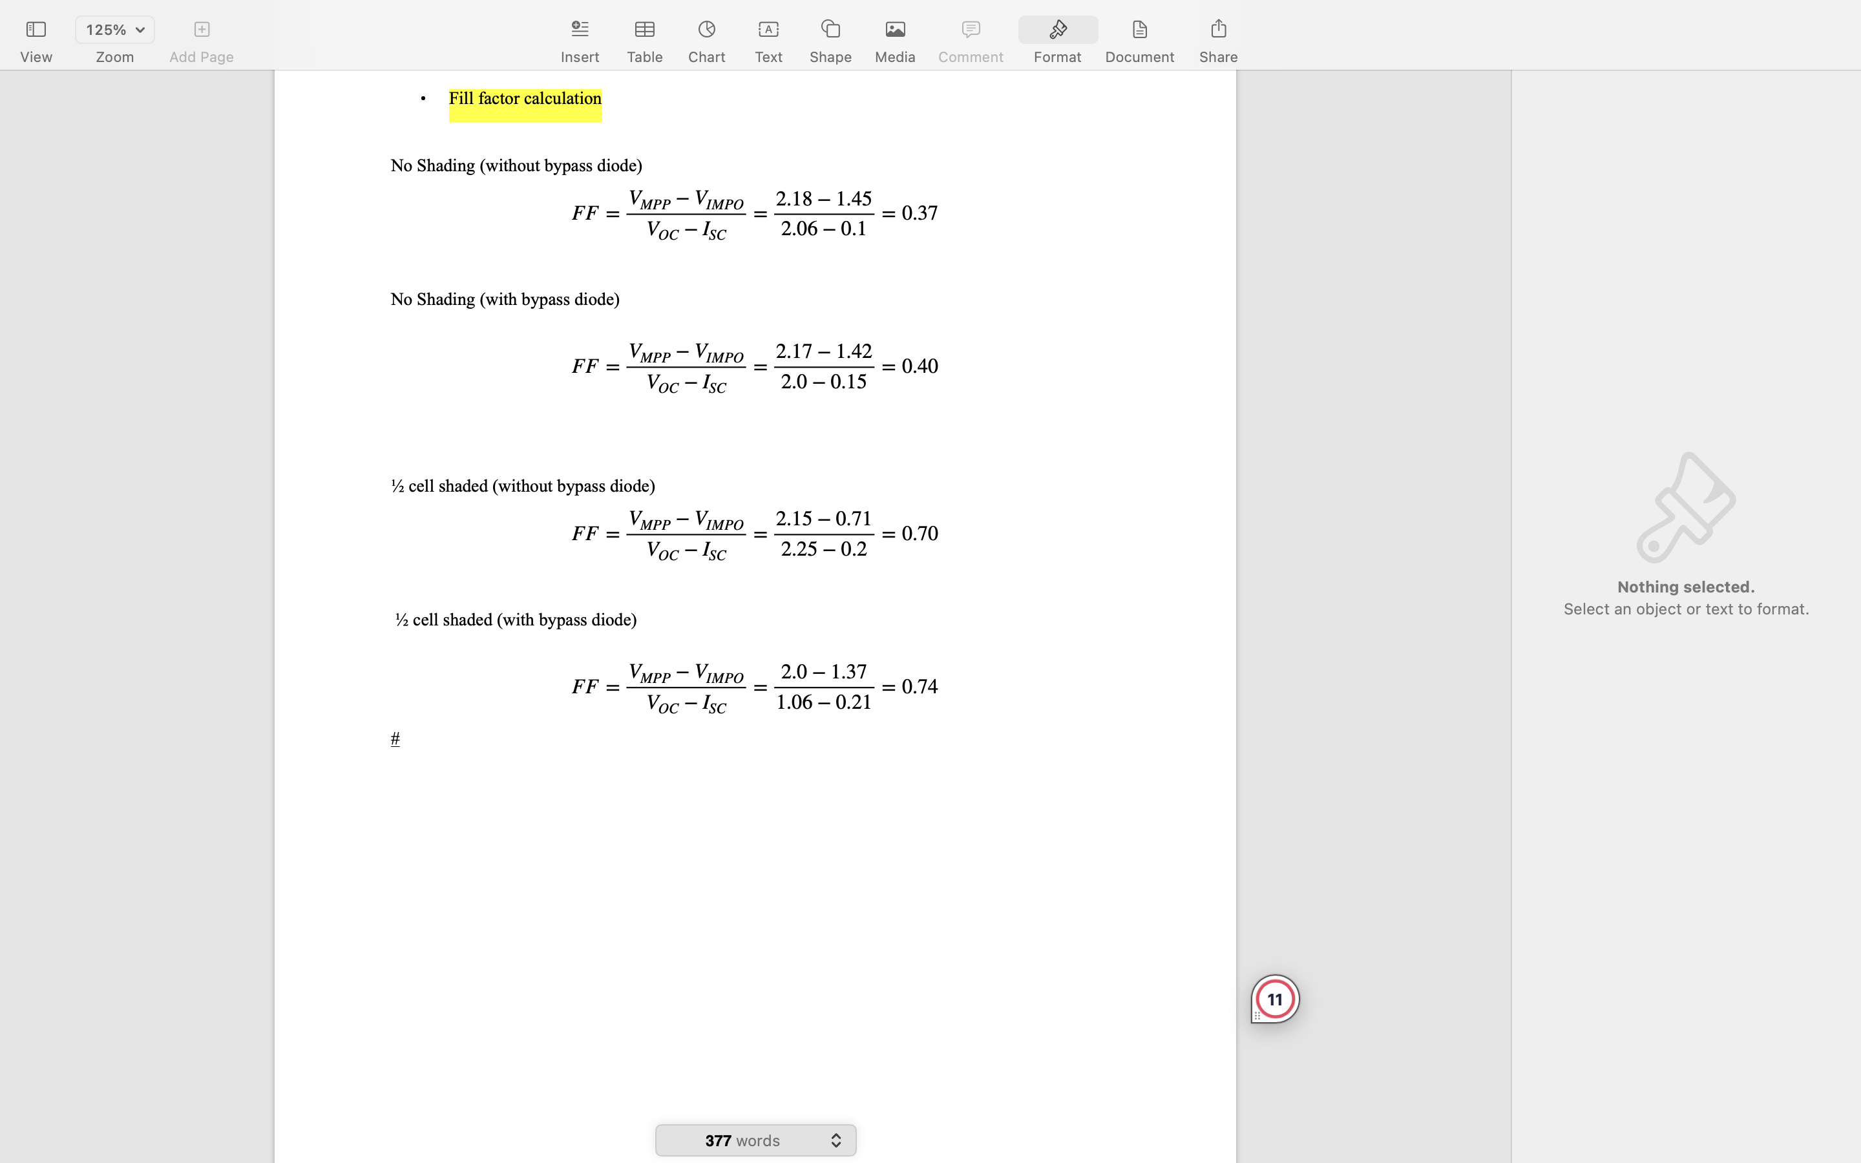Click the underlined # link text

tap(395, 739)
